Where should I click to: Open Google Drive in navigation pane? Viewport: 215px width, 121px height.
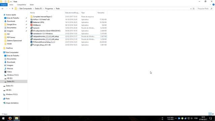11,25
